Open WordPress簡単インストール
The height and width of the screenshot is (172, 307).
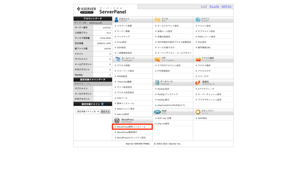coord(131,127)
